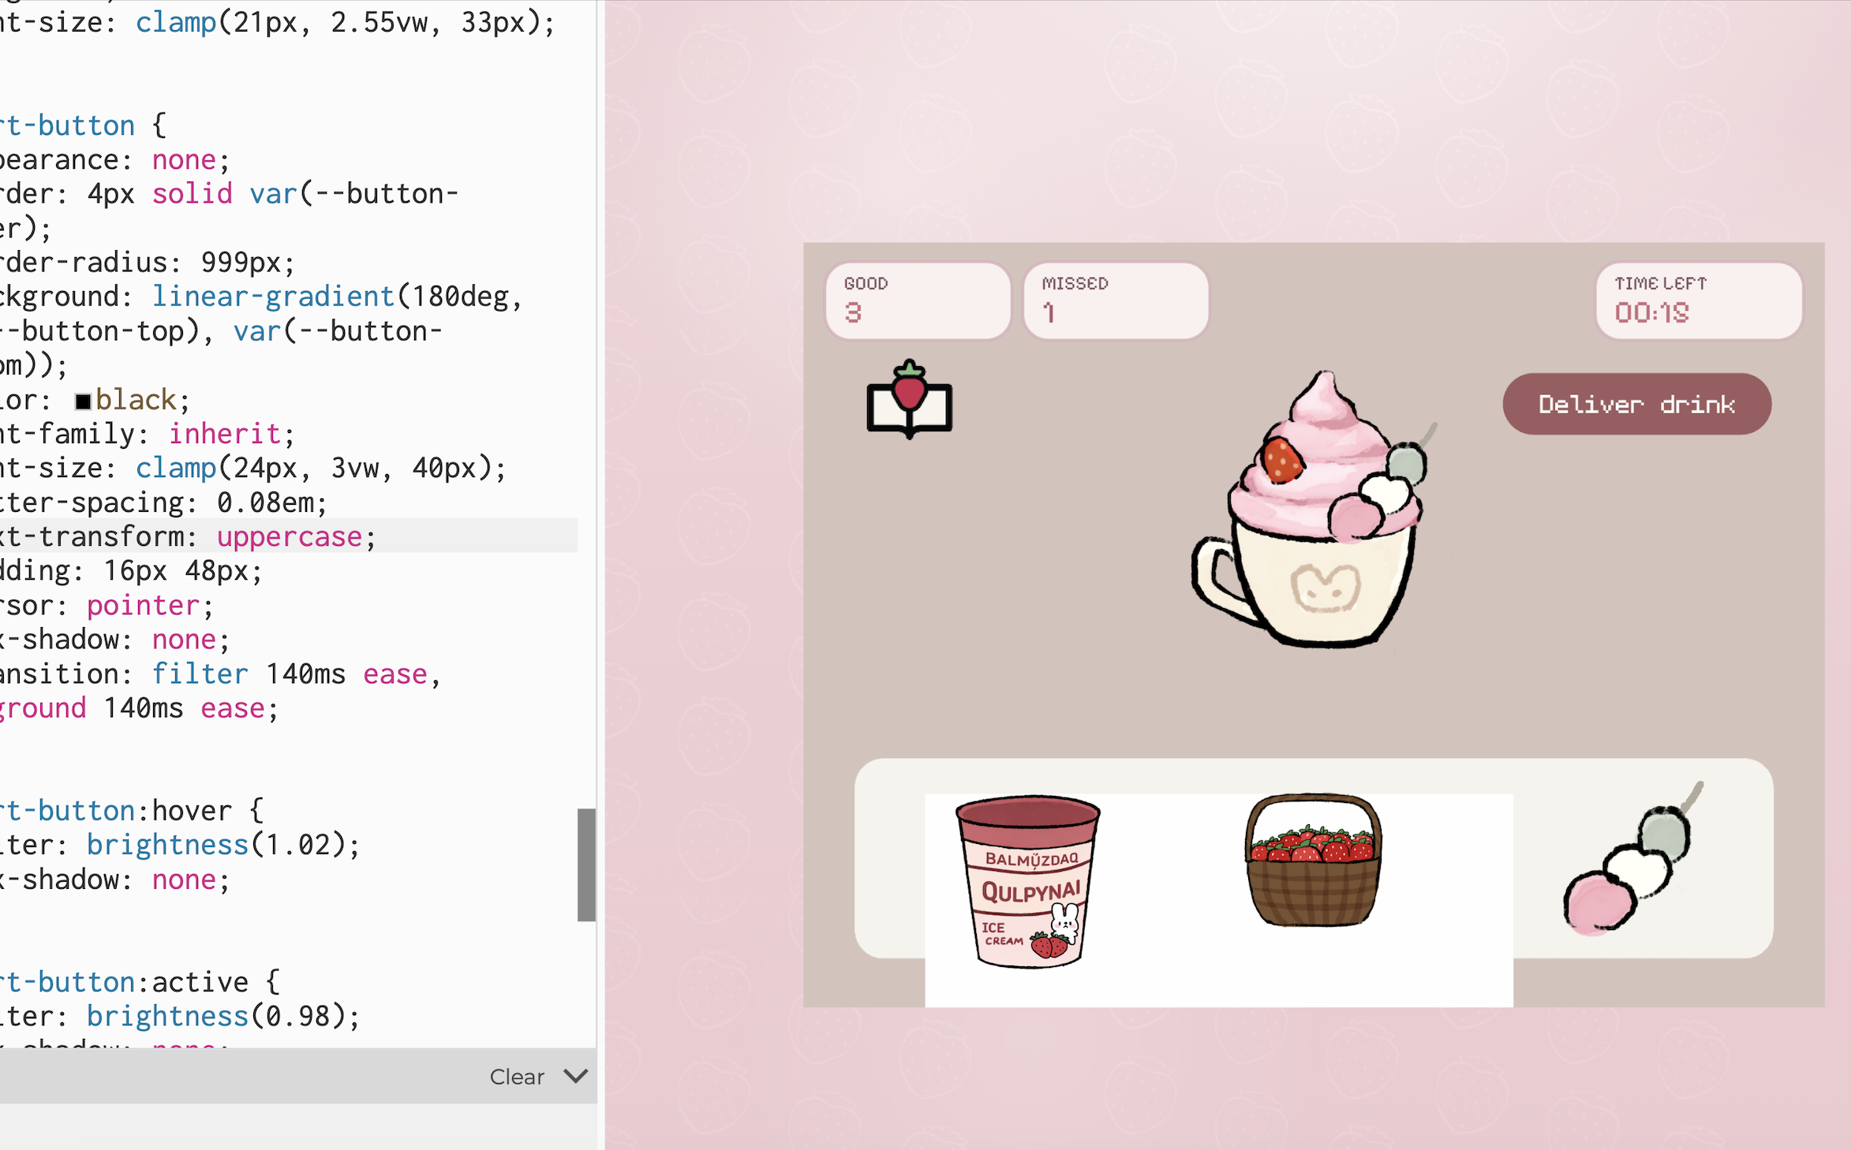
Task: Click the MISSED counter box
Action: coord(1116,301)
